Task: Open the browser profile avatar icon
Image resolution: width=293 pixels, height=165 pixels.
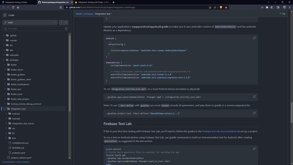Action: (284, 7)
